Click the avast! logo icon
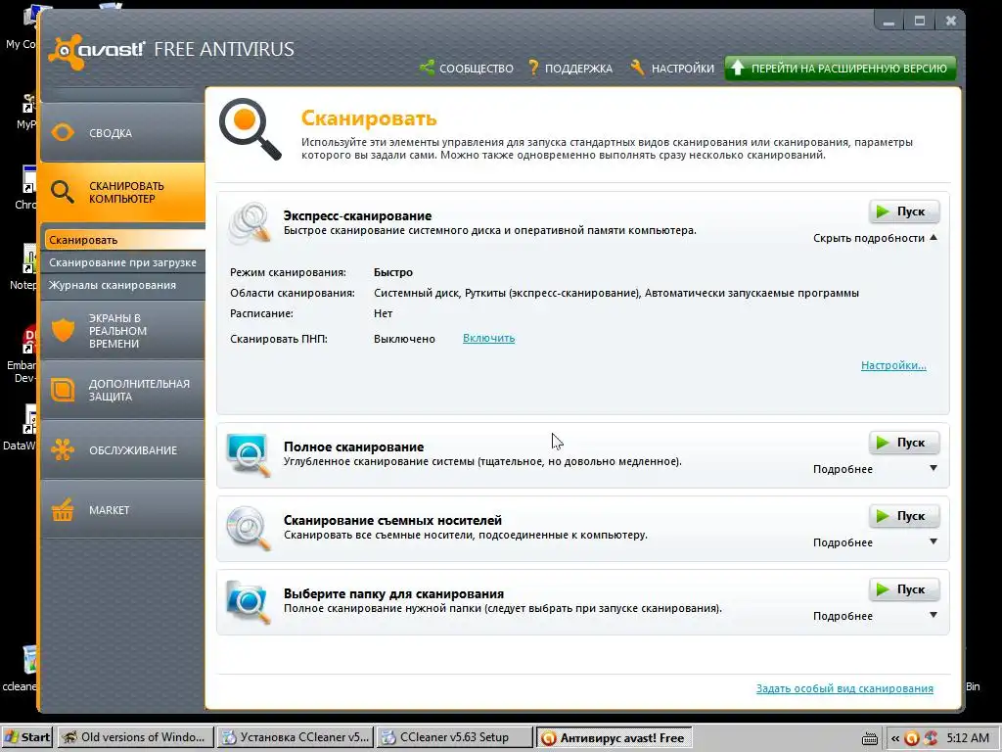Image resolution: width=1002 pixels, height=752 pixels. click(67, 51)
